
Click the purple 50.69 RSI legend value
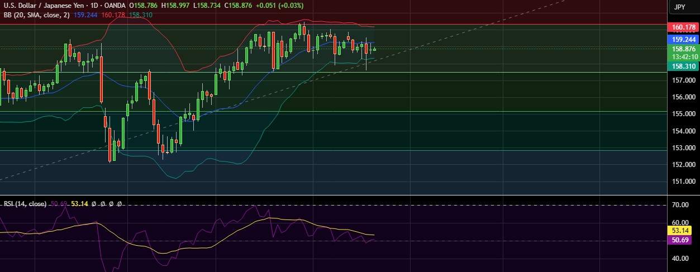[59, 204]
